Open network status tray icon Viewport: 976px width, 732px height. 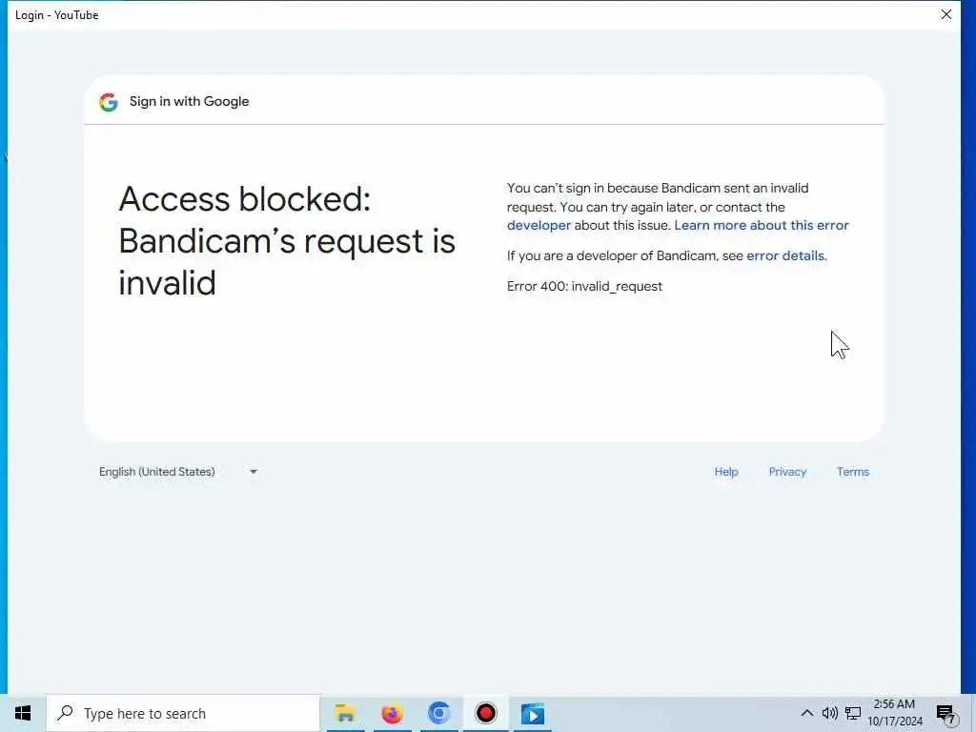coord(853,713)
